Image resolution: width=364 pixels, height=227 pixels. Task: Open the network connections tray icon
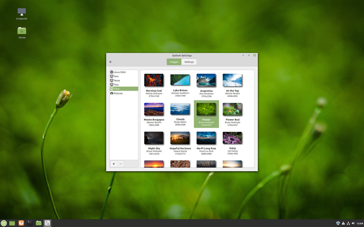348,223
